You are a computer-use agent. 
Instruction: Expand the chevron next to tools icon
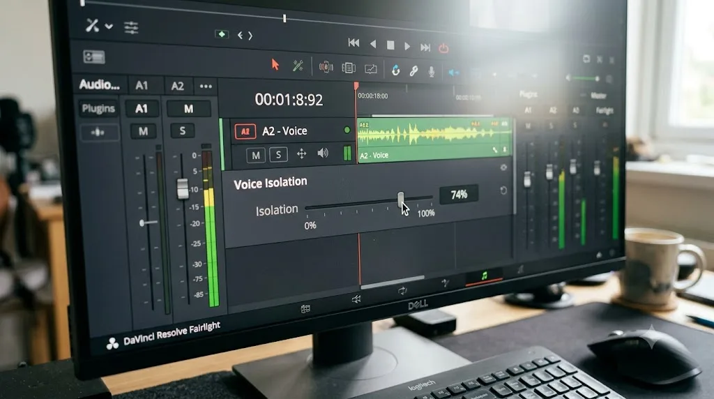pyautogui.click(x=109, y=27)
